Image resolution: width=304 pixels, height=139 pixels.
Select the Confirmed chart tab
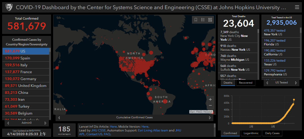point(230,133)
